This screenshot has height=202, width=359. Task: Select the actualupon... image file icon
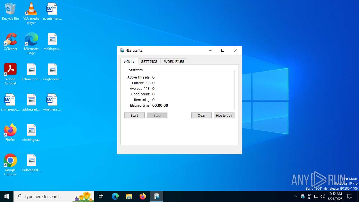(x=31, y=72)
